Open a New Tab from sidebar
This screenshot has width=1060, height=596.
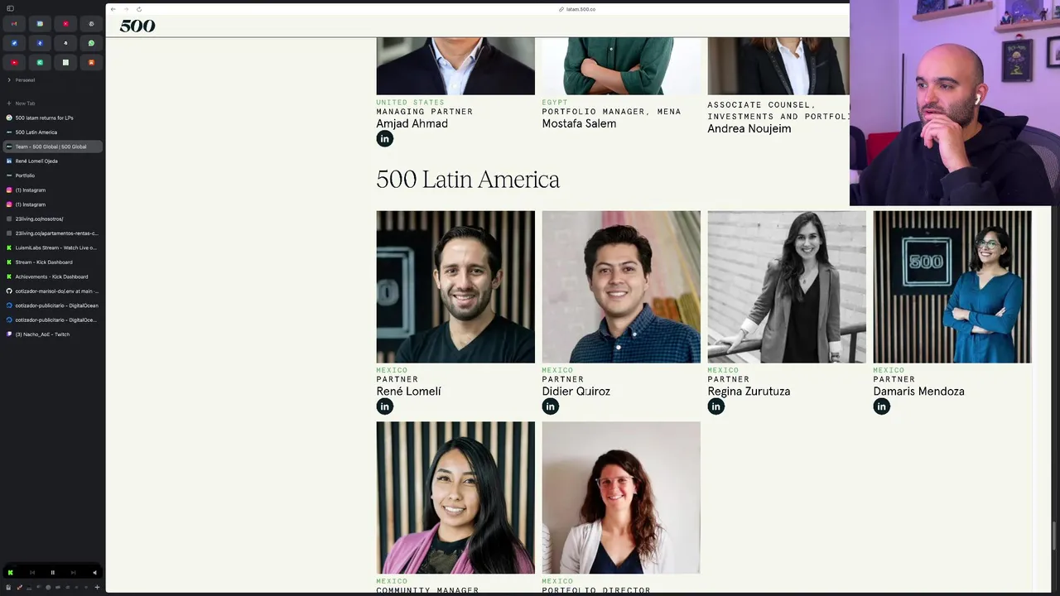coord(25,103)
